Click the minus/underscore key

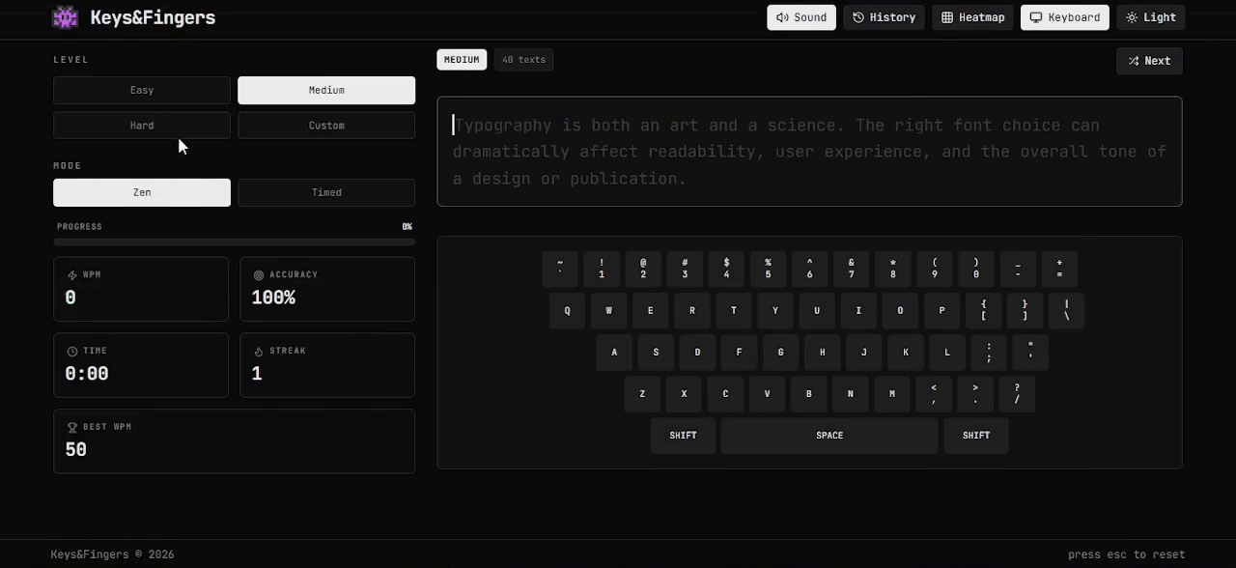click(x=1018, y=269)
